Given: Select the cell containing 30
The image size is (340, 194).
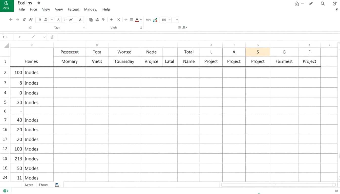Looking at the screenshot, I should pos(17,102).
